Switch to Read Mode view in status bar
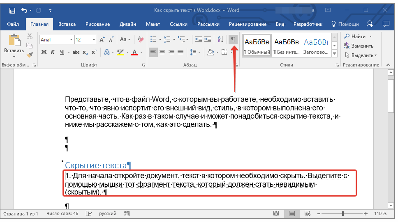Image resolution: width=398 pixels, height=222 pixels. tap(276, 214)
